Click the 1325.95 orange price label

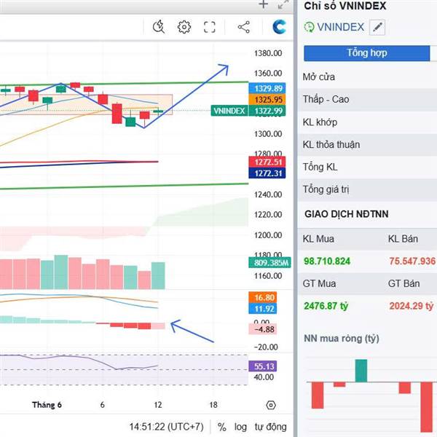[x=267, y=100]
